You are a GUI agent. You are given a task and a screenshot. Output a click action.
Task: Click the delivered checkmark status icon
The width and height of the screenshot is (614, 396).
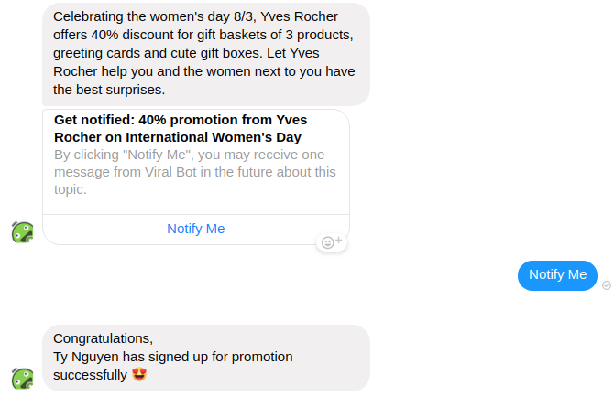607,285
